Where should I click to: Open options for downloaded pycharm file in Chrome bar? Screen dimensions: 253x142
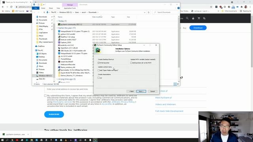28,134
